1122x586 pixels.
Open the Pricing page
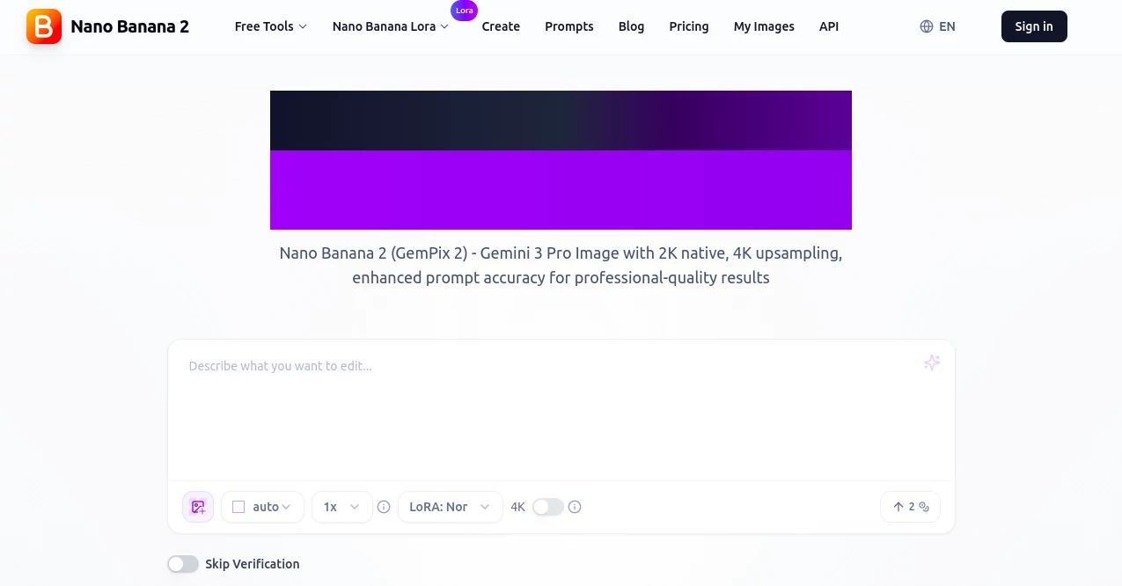tap(688, 26)
